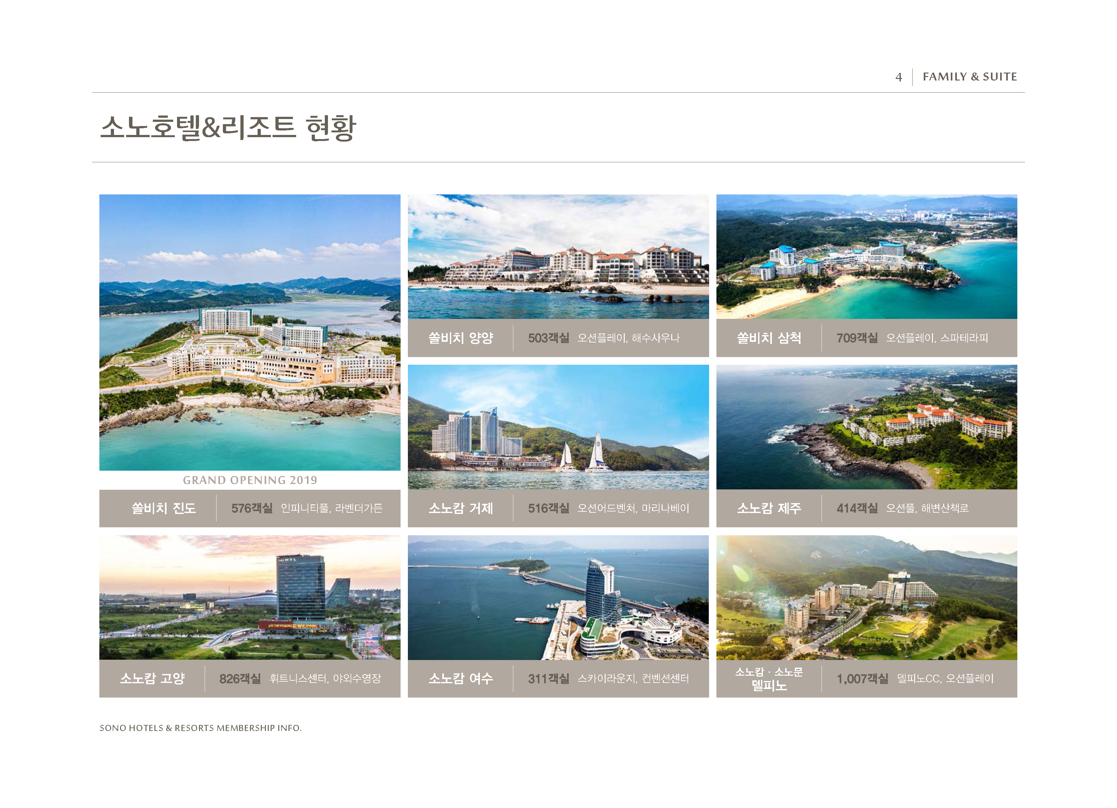
Task: Click the 오션풀, 해변산책로 text
Action: pos(928,508)
